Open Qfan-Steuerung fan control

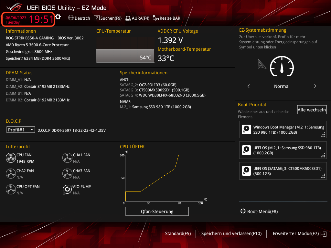pos(157,211)
